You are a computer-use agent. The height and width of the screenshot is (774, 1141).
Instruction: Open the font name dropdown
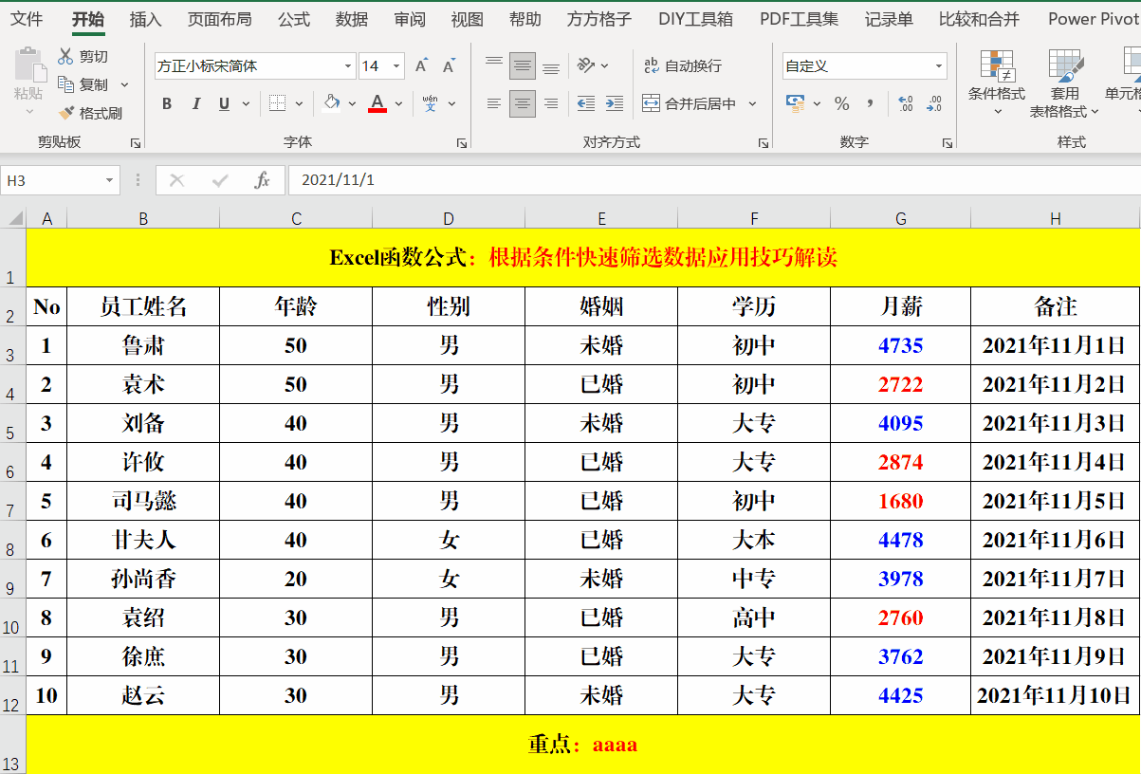coord(348,65)
